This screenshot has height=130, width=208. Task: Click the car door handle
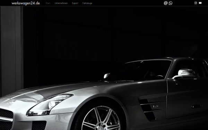pos(197,106)
